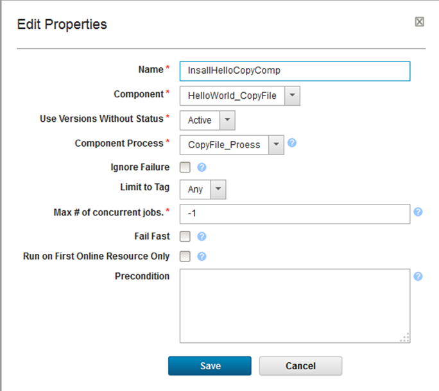The width and height of the screenshot is (439, 391).
Task: Expand the Limit to Tag dropdown
Action: (x=218, y=189)
